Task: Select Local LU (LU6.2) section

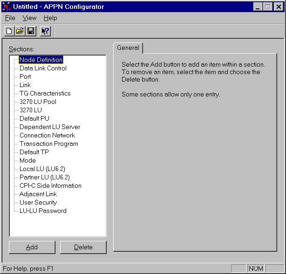Action: pos(42,169)
